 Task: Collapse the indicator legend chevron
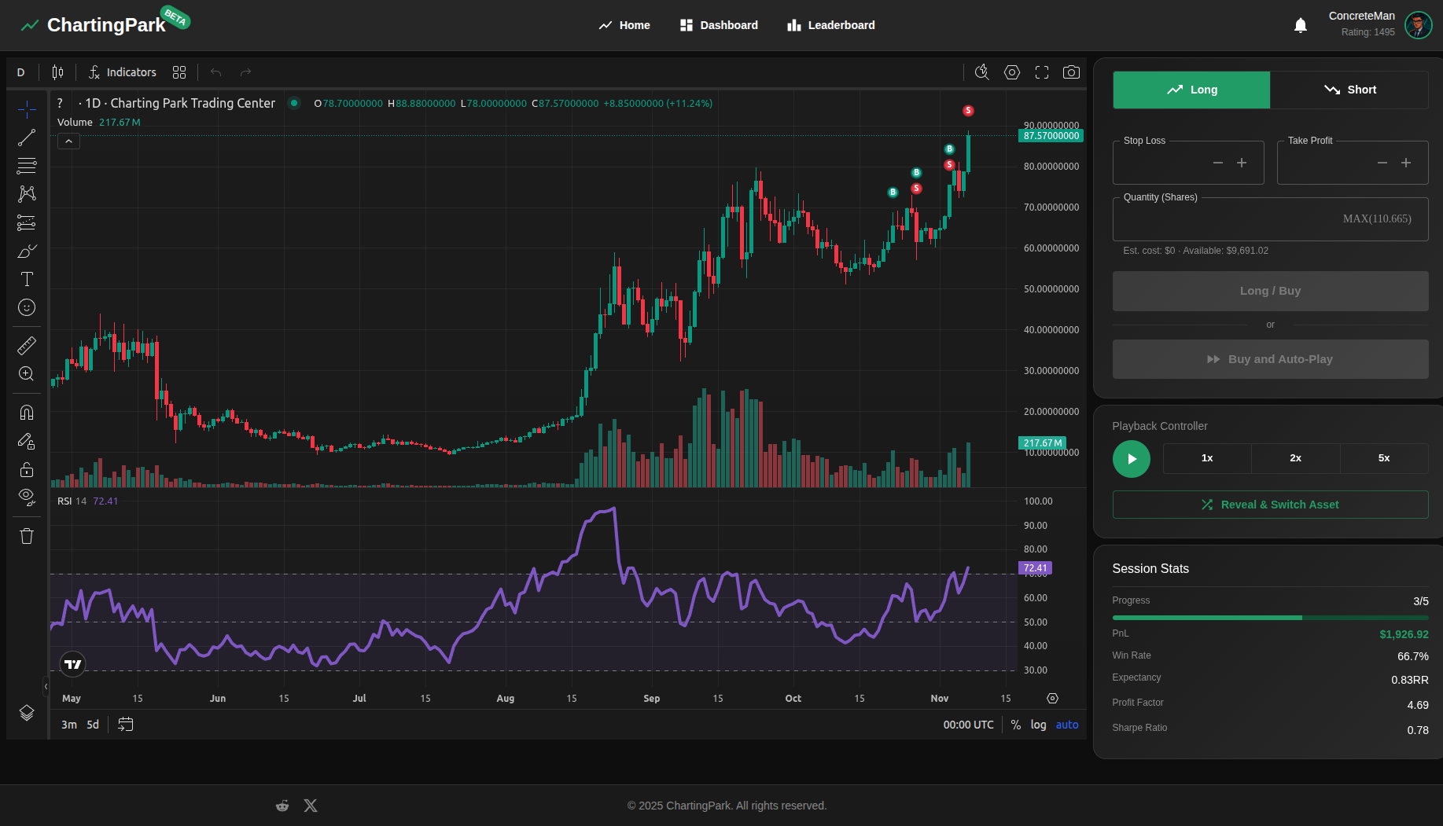(69, 141)
